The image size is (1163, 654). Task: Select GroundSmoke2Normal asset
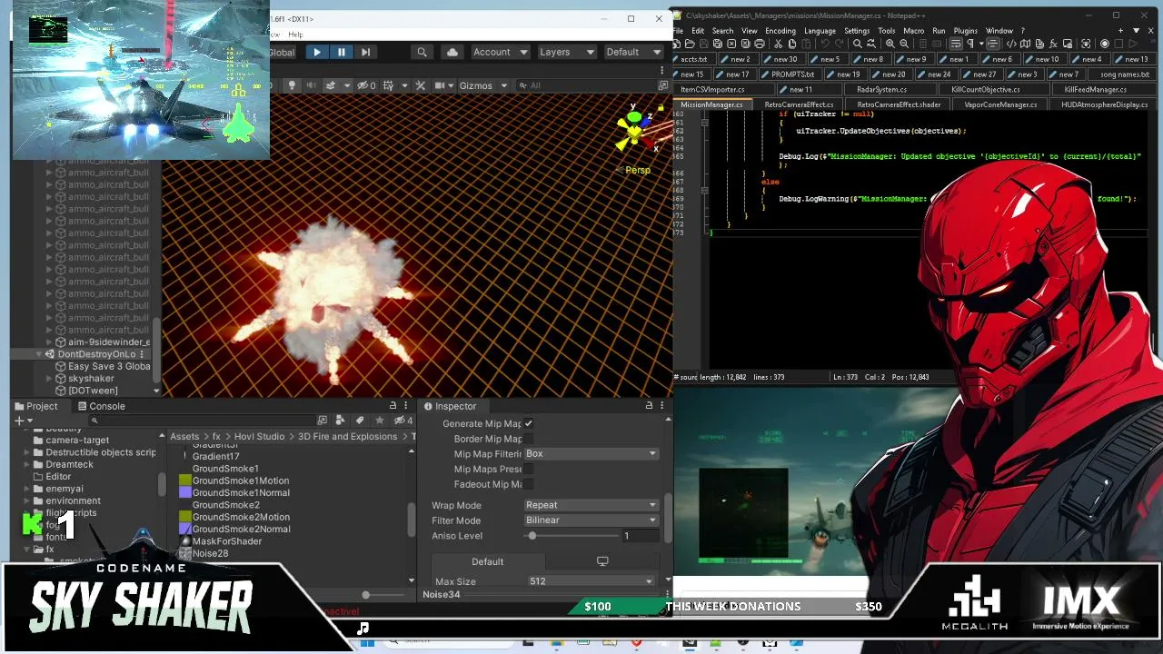pyautogui.click(x=235, y=529)
